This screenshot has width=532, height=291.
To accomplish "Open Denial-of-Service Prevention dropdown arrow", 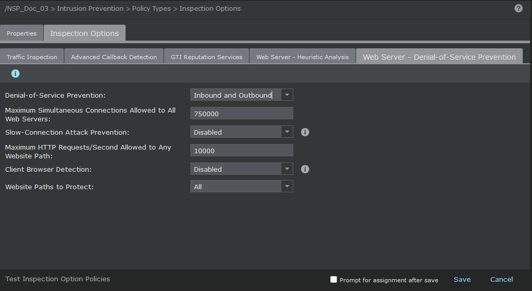I will [x=287, y=95].
